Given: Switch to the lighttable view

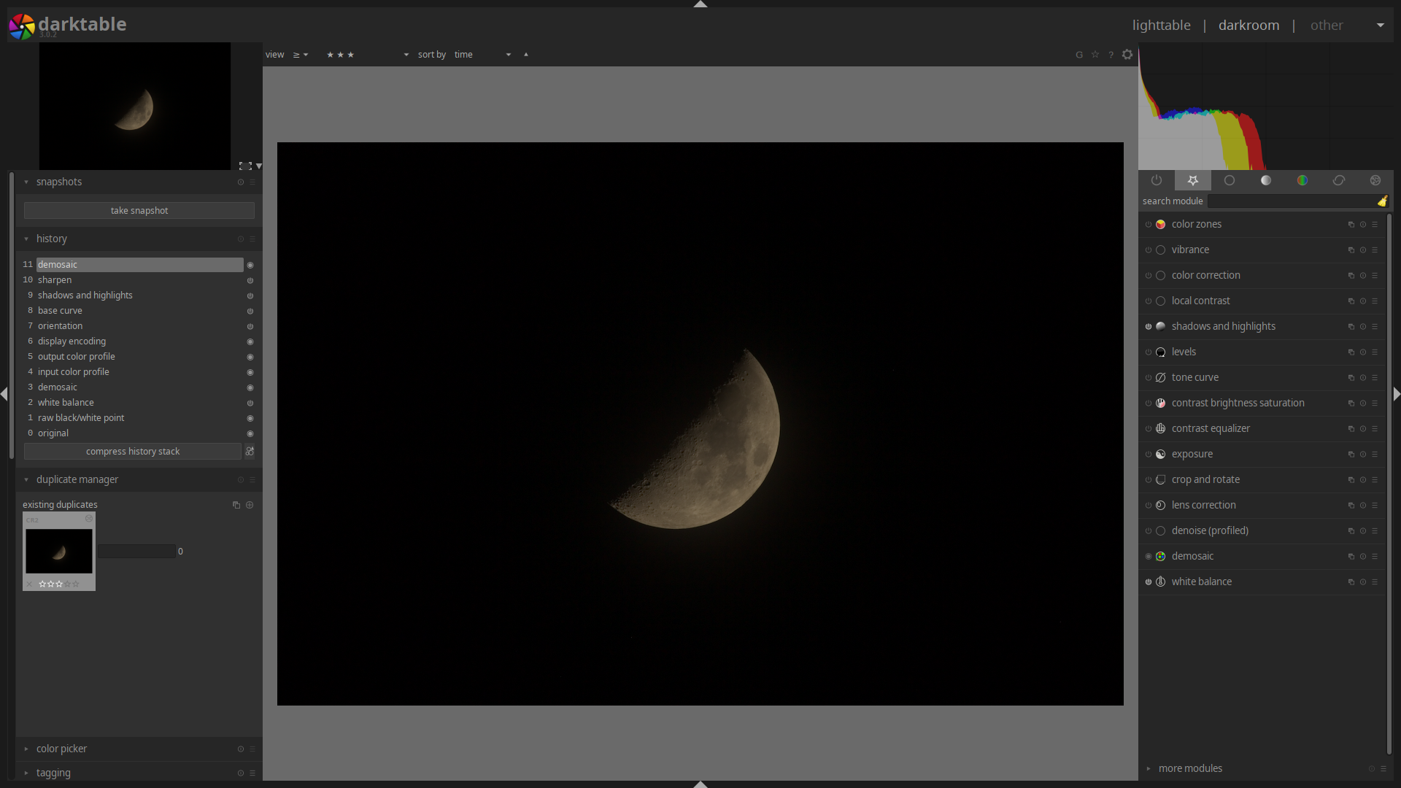Looking at the screenshot, I should 1162,25.
